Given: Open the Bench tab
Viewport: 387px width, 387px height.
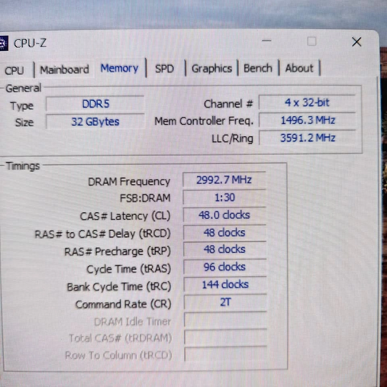Looking at the screenshot, I should pos(258,68).
